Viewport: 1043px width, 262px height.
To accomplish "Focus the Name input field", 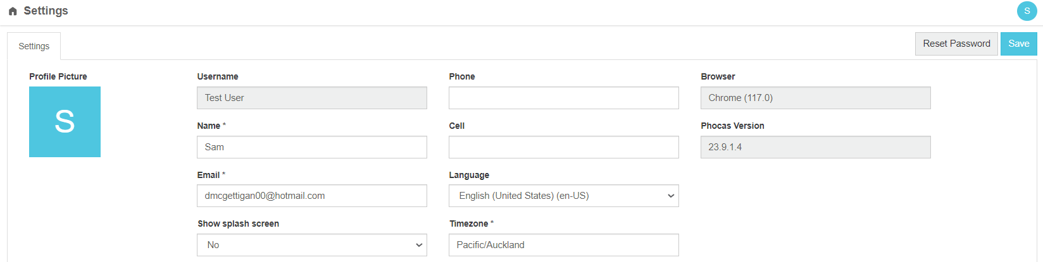I will pos(312,147).
